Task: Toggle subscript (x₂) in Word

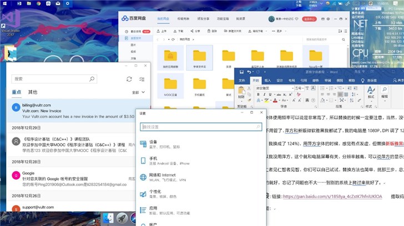Action: [285, 94]
